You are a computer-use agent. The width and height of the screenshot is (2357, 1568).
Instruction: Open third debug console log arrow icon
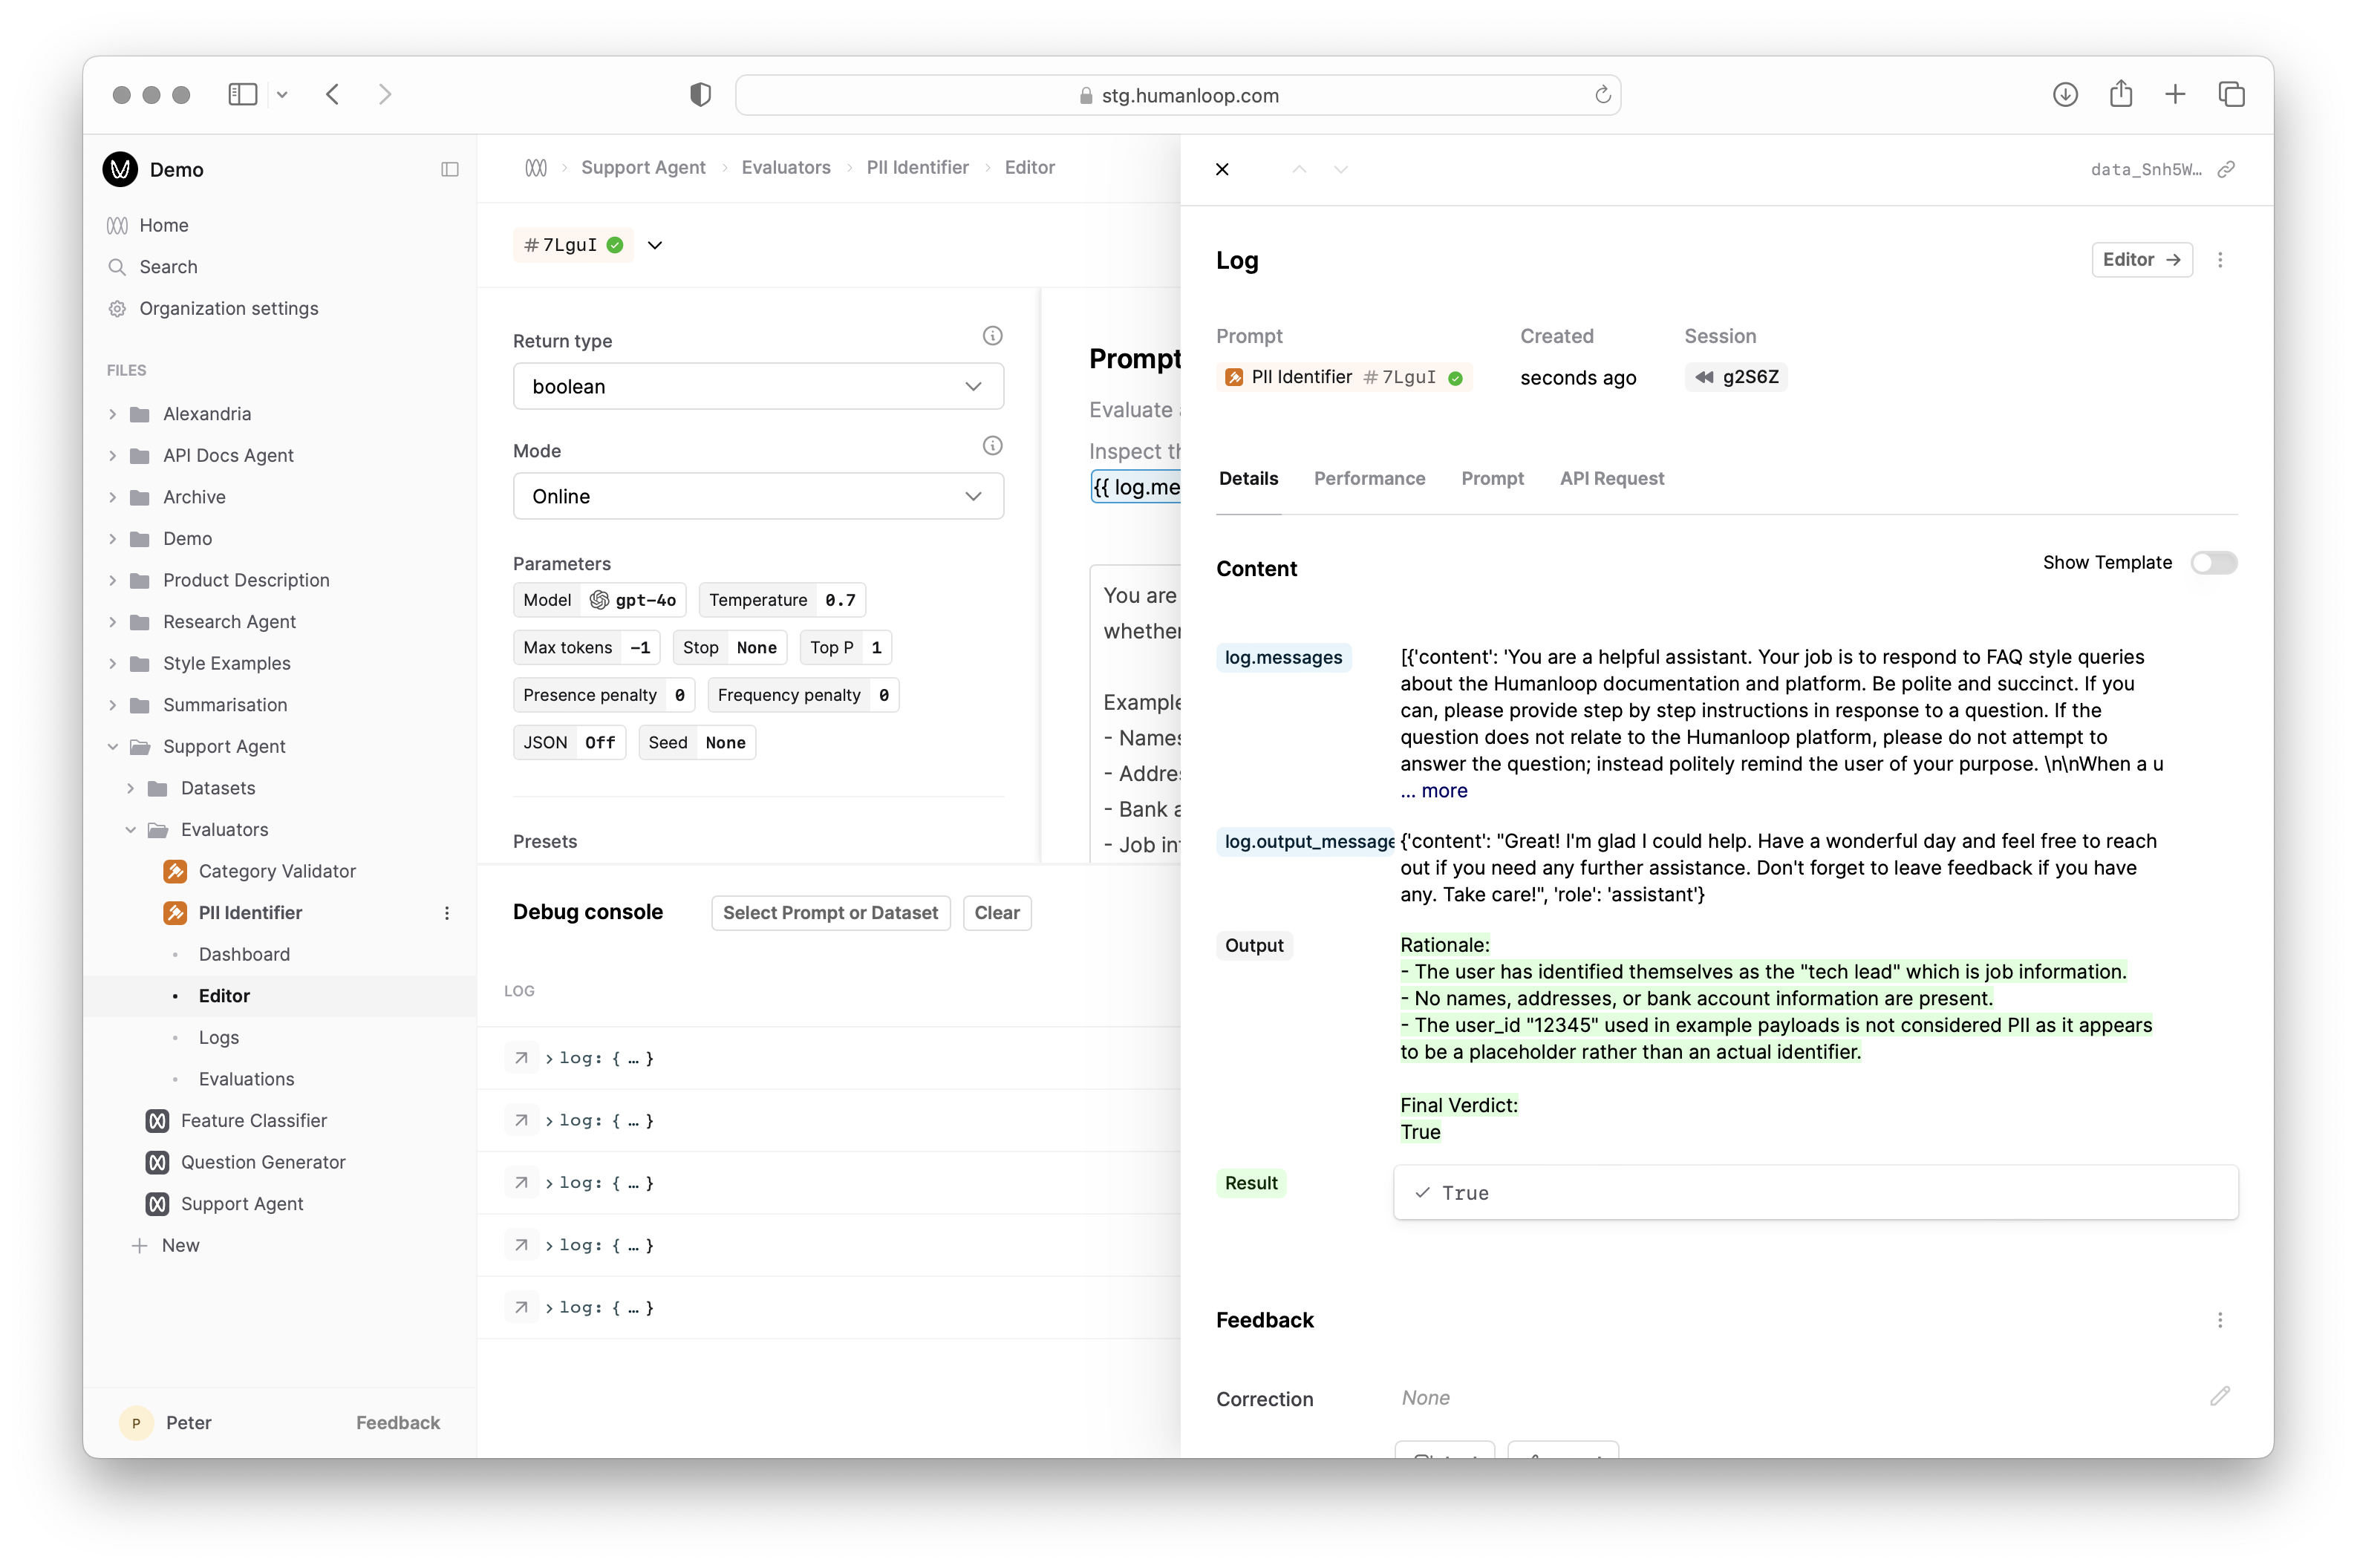pos(521,1183)
